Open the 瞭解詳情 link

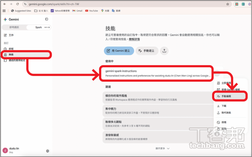(x=134, y=39)
